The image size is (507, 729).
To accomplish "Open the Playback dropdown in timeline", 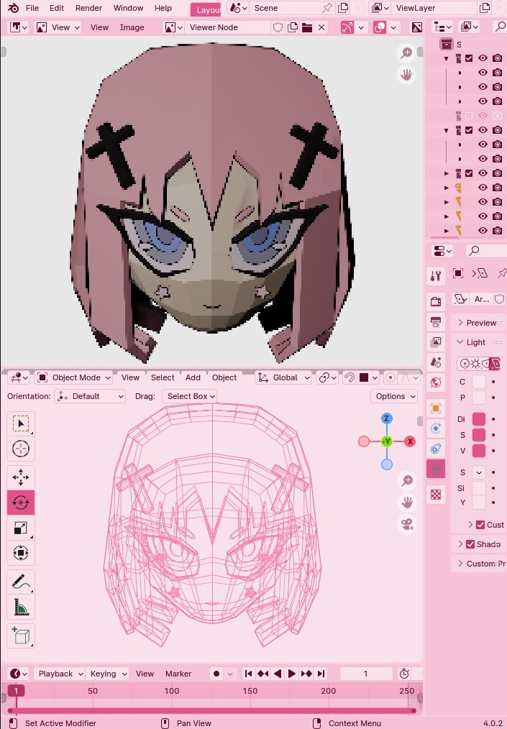I will [60, 674].
